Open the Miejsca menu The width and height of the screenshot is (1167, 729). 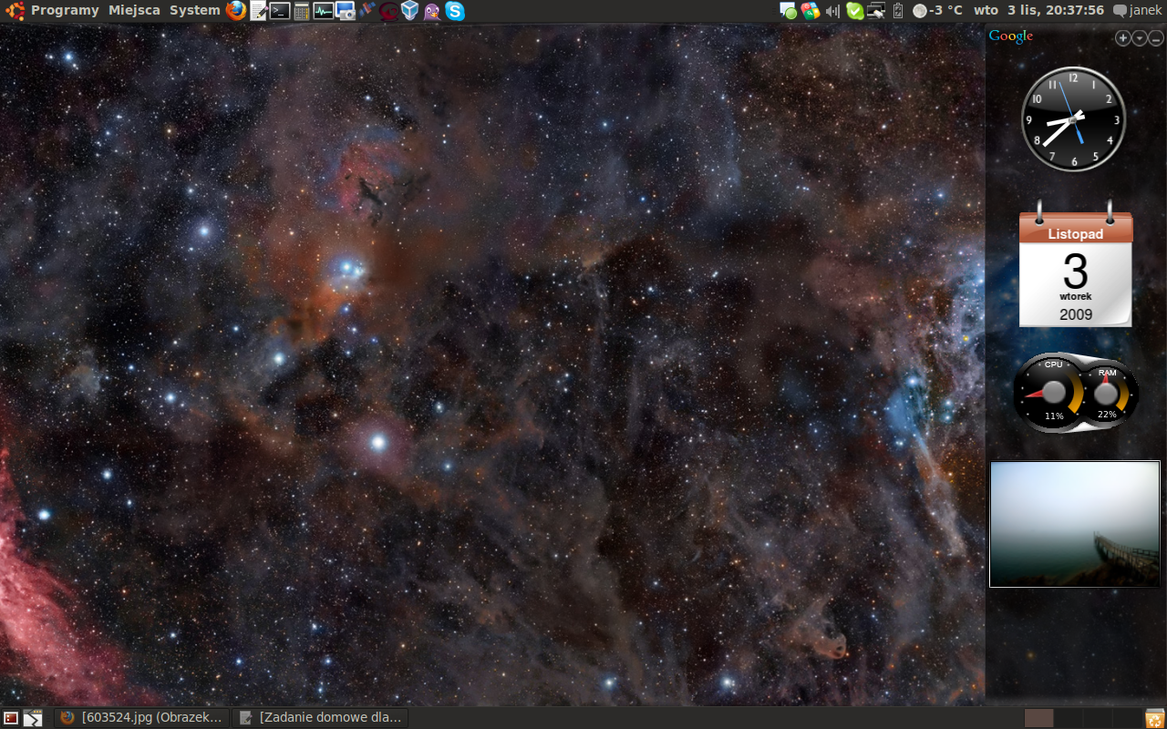(x=134, y=11)
